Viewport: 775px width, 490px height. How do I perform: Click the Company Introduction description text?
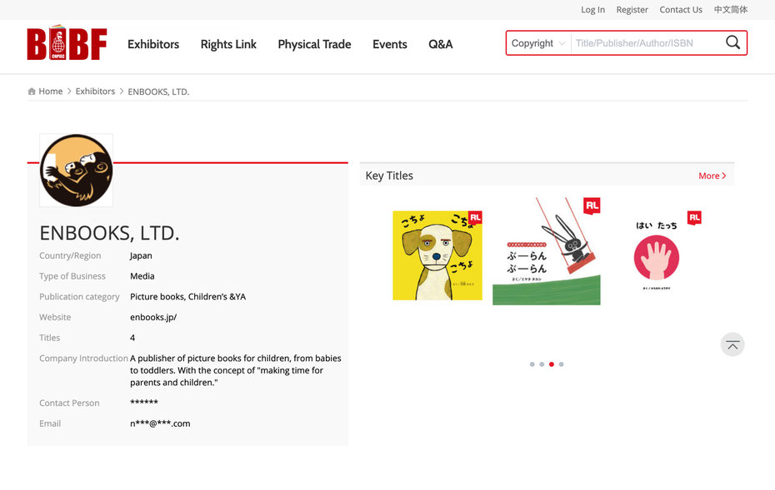click(x=236, y=370)
